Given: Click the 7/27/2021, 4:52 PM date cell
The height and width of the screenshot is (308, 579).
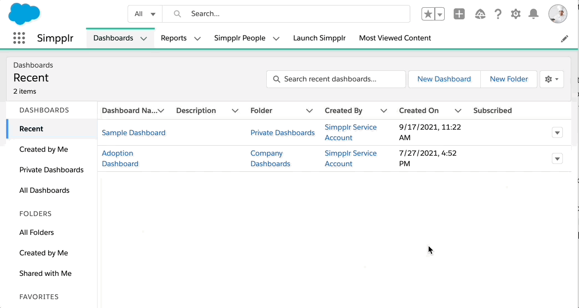Looking at the screenshot, I should point(428,158).
